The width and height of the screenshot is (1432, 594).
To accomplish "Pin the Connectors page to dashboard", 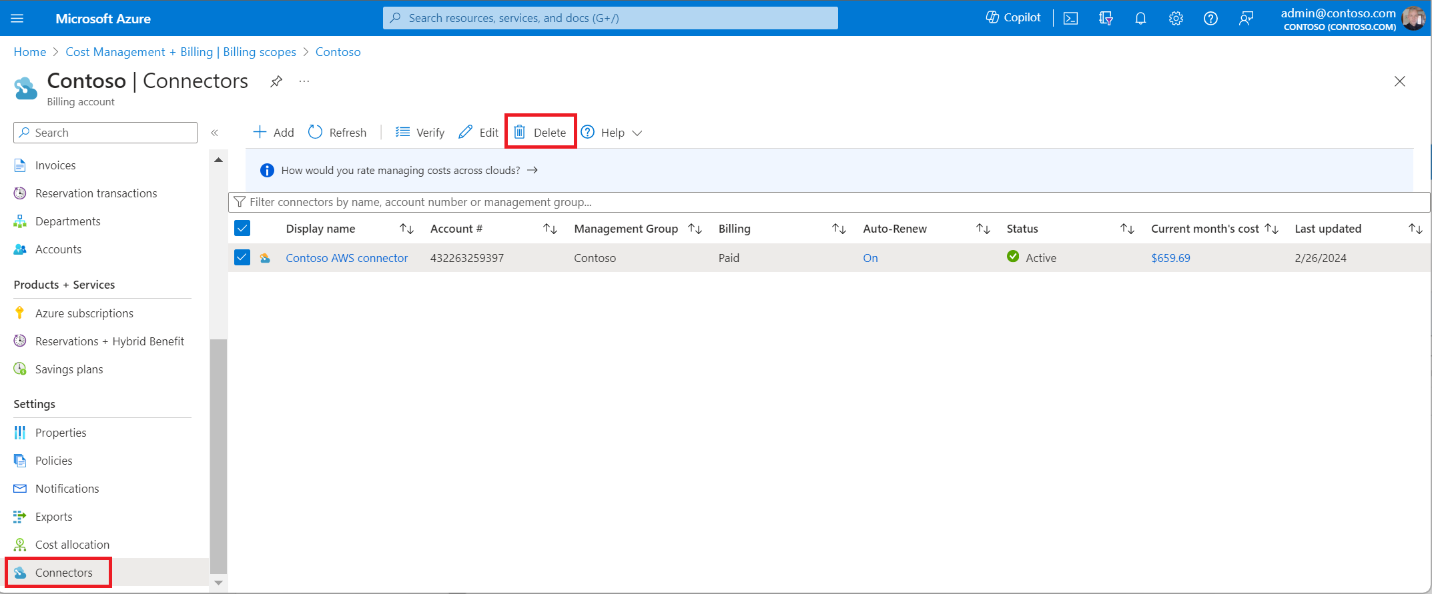I will coord(276,81).
